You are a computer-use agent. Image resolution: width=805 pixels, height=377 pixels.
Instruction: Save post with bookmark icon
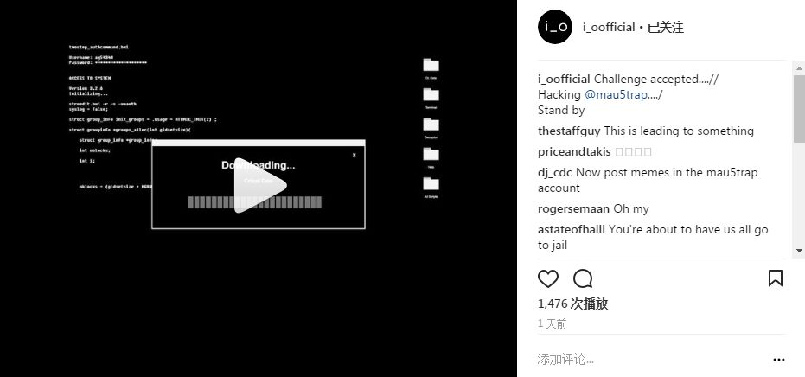pos(776,278)
